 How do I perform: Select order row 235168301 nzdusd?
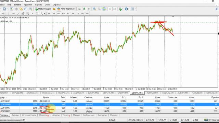click(x=109, y=101)
